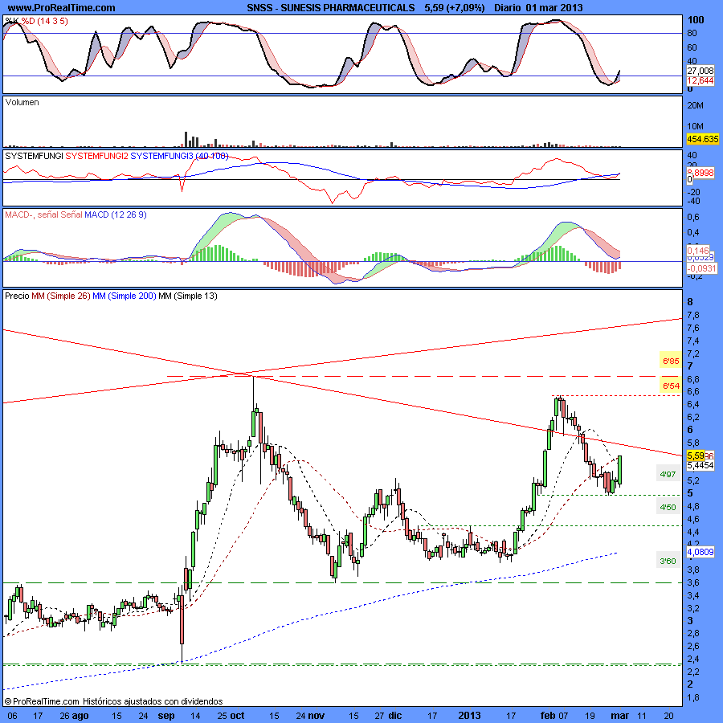Click the price change 5,59 (+7,09%)

pos(455,7)
